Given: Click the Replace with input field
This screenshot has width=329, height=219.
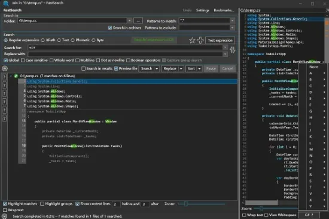Looking at the screenshot, I should pos(125,54).
